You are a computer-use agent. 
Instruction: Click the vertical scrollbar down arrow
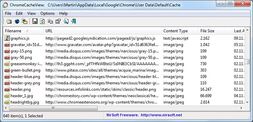click(247, 102)
